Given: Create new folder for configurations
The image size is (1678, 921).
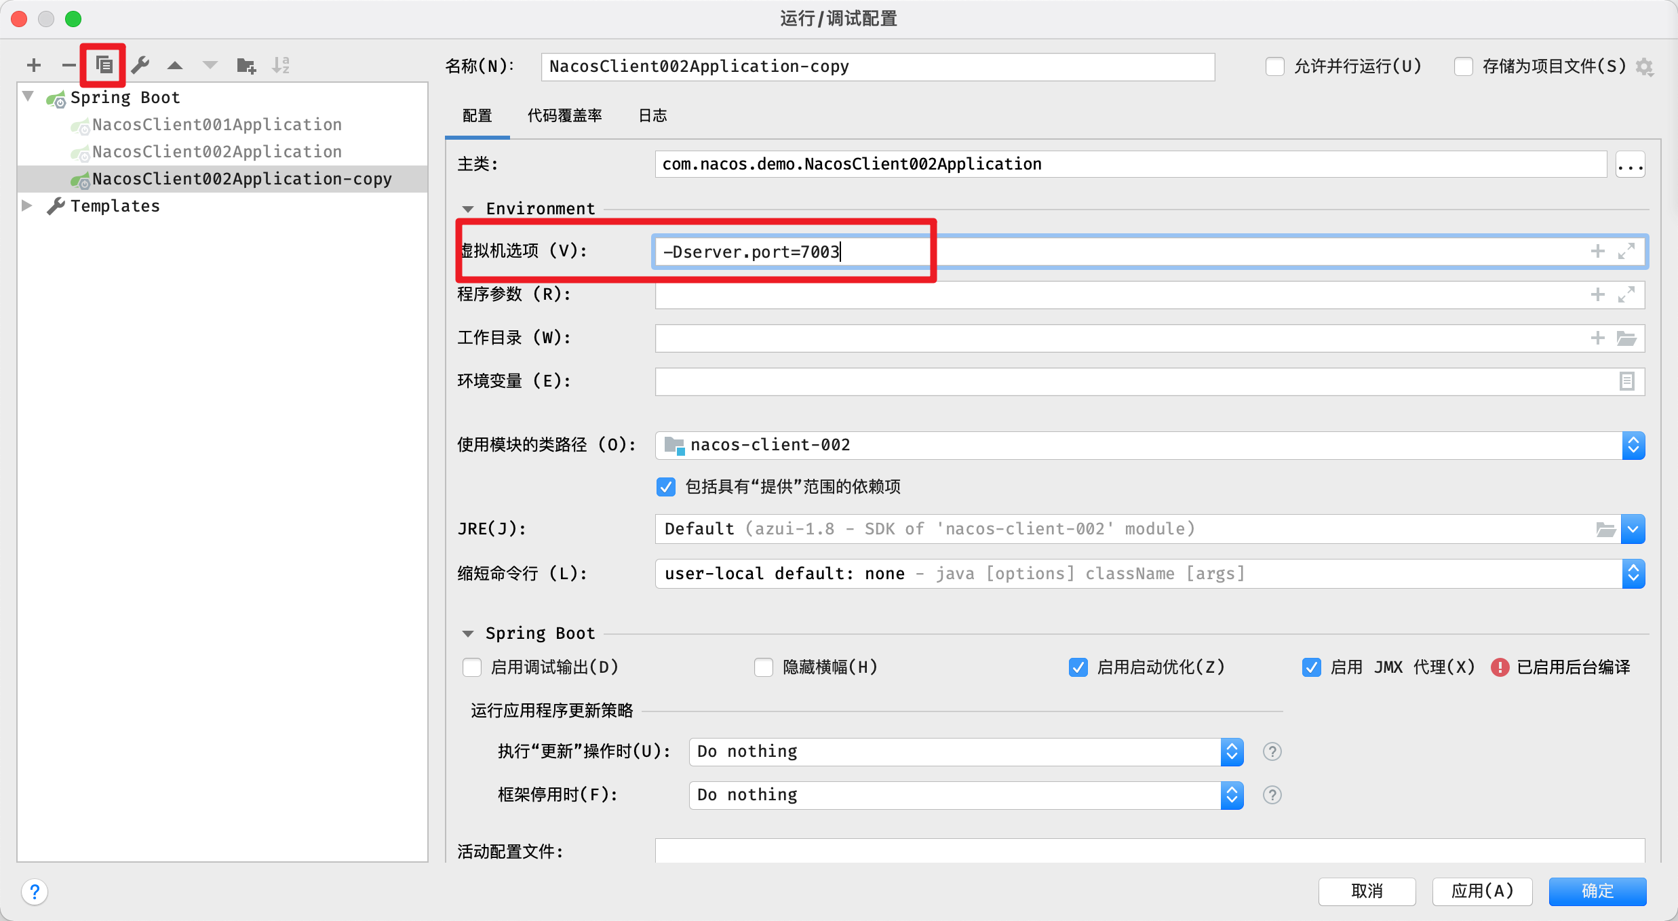Looking at the screenshot, I should 246,66.
